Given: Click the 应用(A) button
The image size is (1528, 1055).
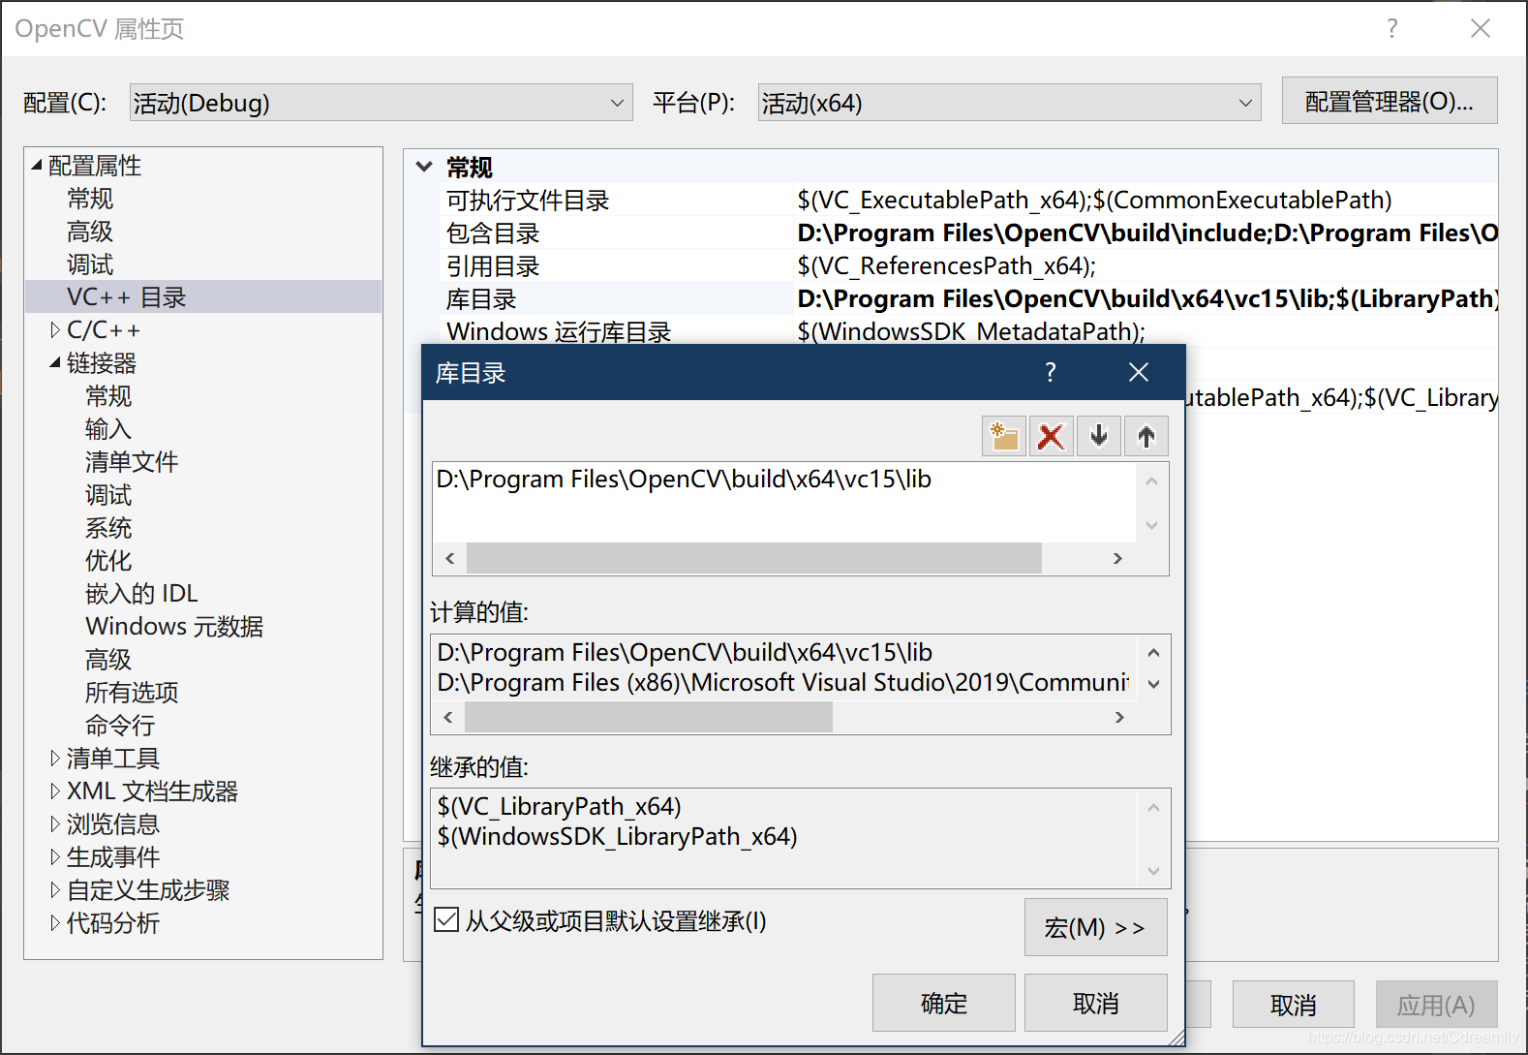Looking at the screenshot, I should [1436, 1005].
